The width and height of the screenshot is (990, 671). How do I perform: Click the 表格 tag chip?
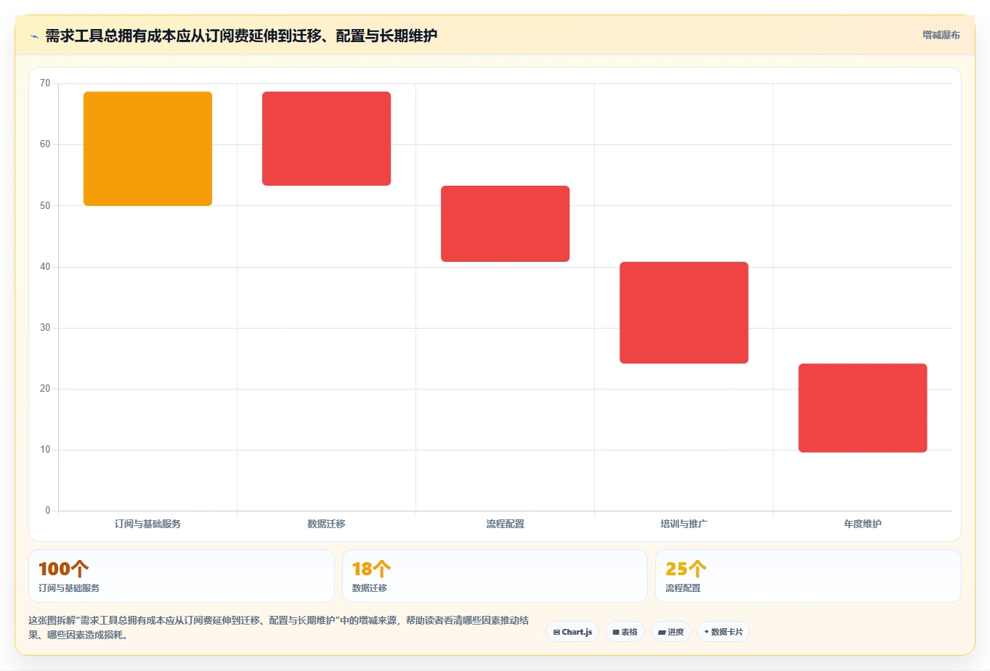tap(625, 632)
